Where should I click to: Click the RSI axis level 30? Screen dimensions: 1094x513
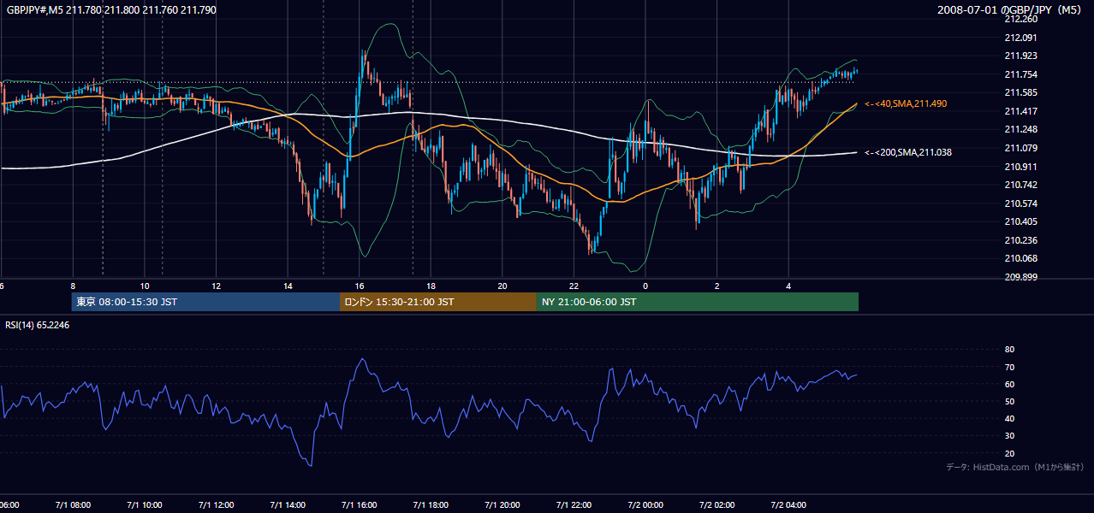tap(1009, 436)
